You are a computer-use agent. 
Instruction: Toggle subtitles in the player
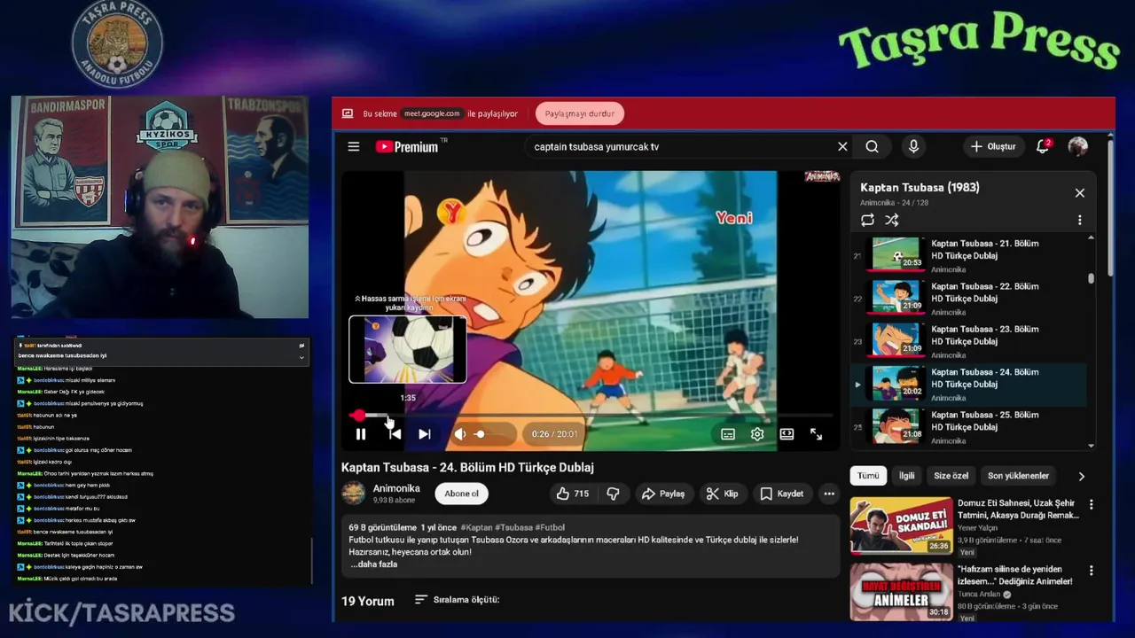728,434
